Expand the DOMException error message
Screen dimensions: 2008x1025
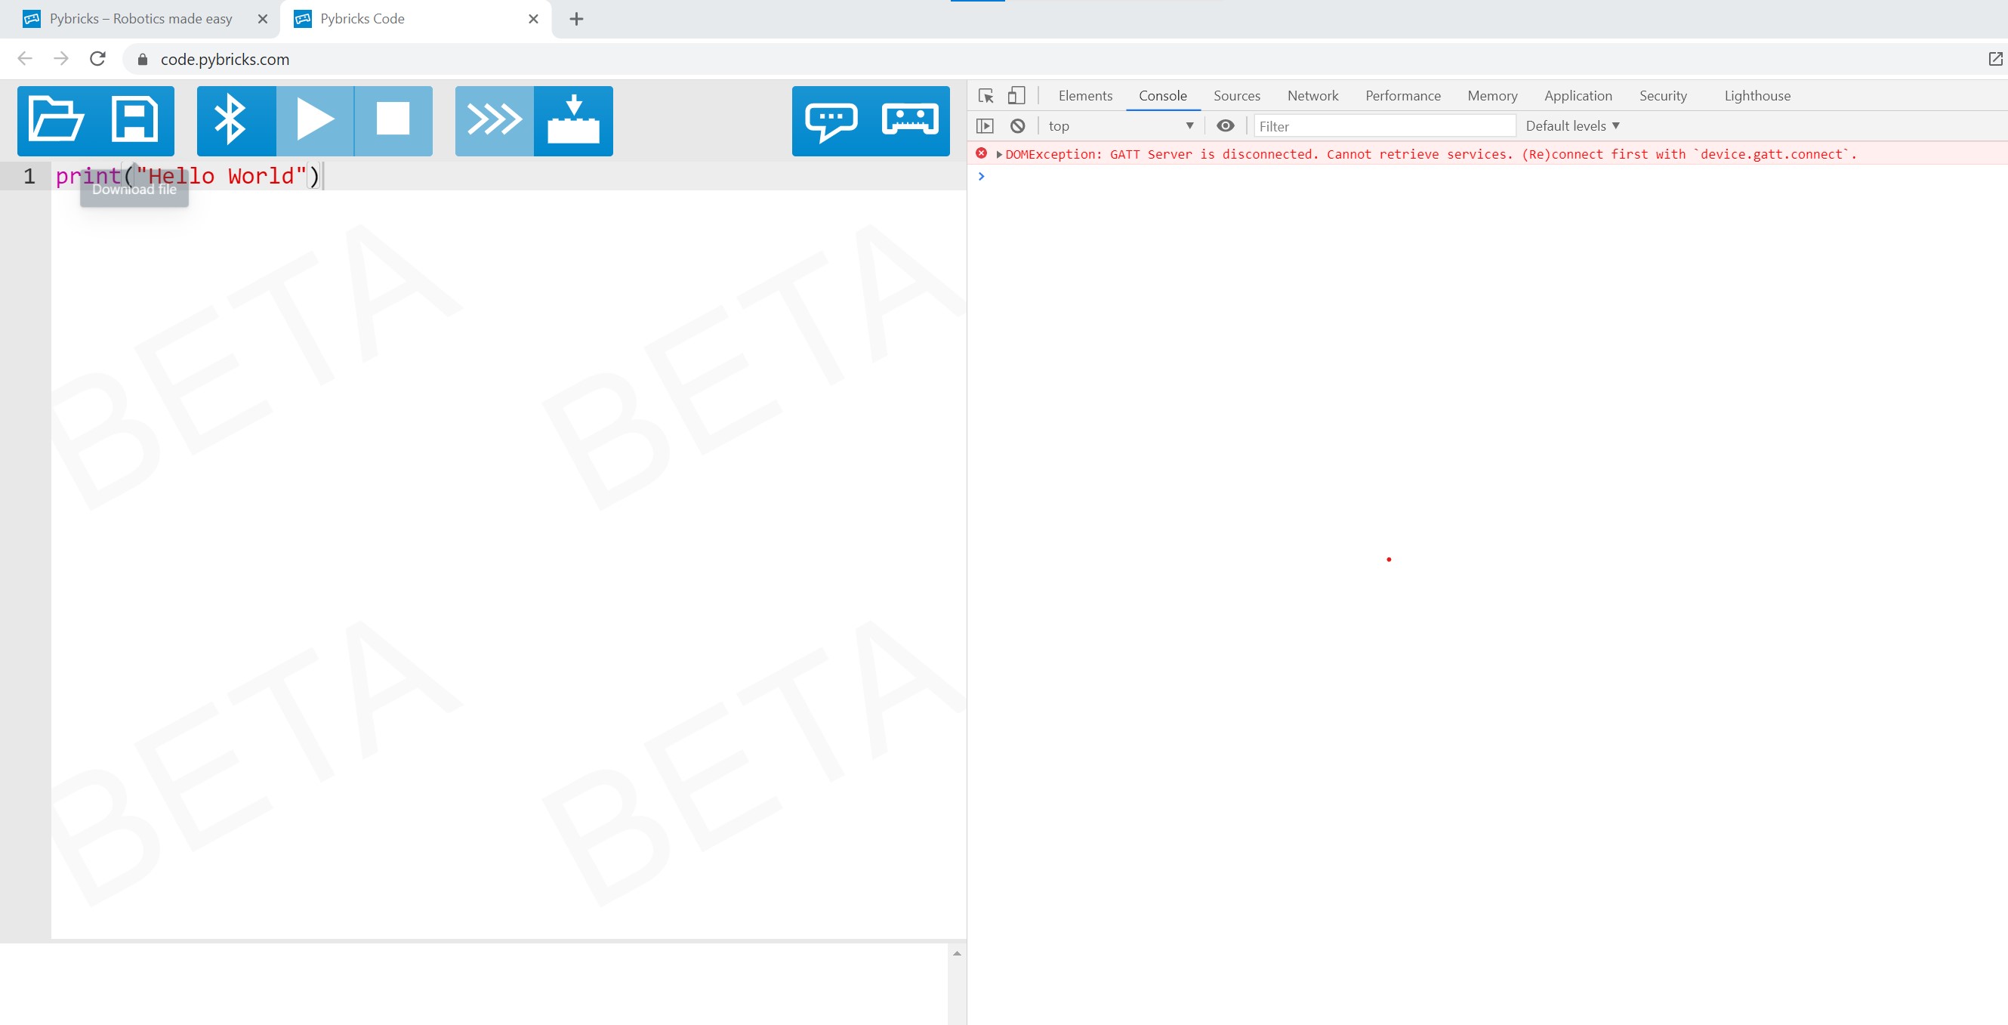point(998,154)
